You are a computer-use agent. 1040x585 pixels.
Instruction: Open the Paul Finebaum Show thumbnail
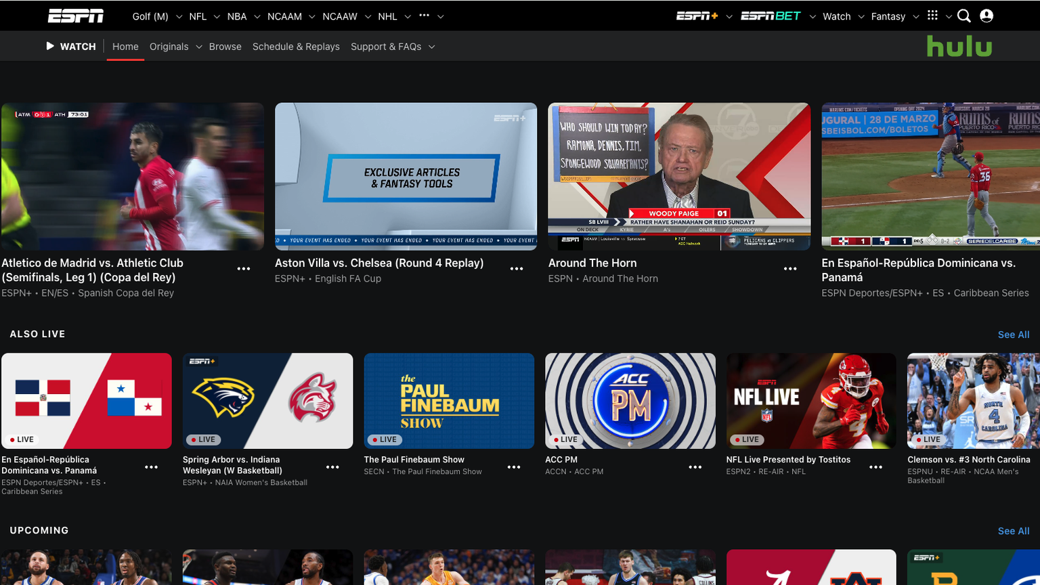449,401
